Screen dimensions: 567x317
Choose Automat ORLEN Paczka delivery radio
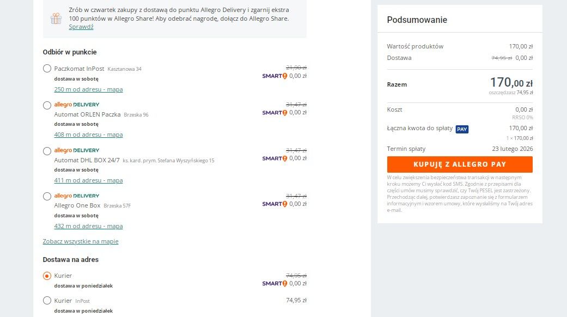point(47,105)
